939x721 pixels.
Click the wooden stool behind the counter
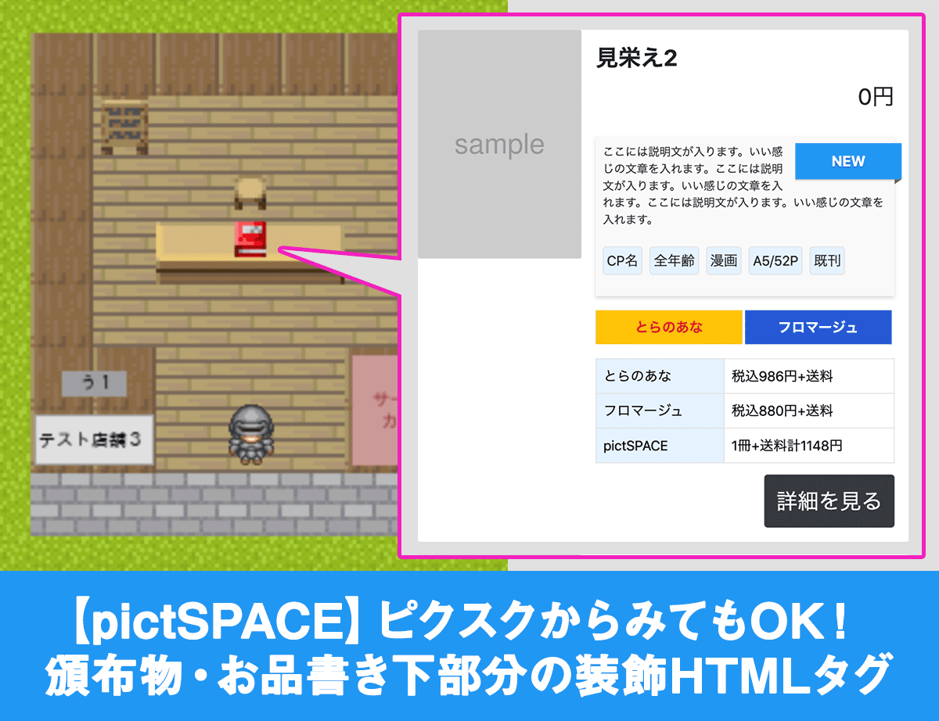[250, 193]
